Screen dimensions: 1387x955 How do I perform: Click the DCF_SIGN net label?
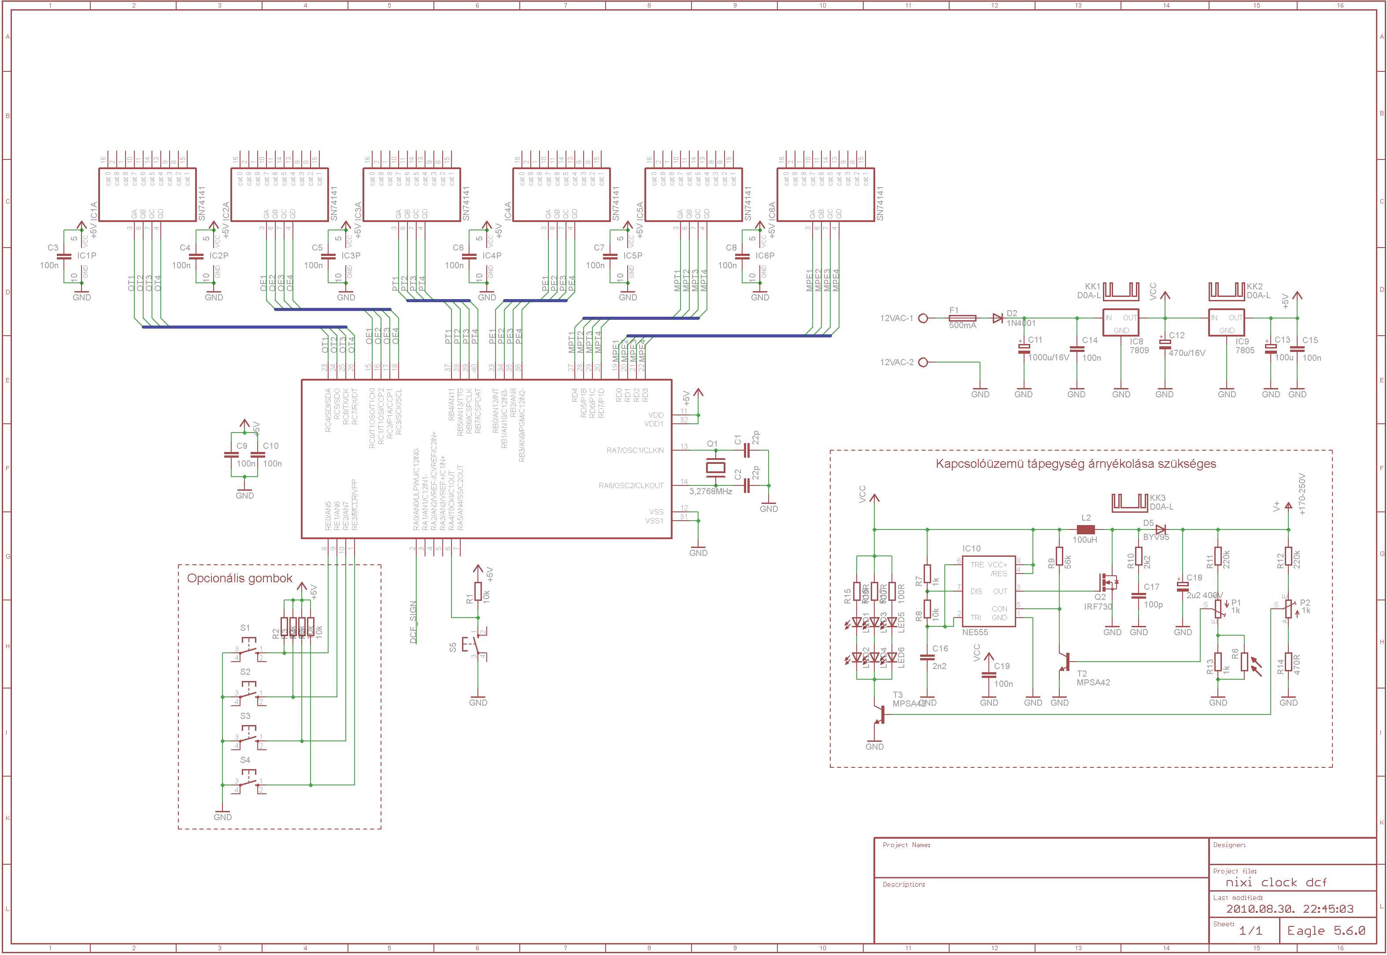pos(413,622)
